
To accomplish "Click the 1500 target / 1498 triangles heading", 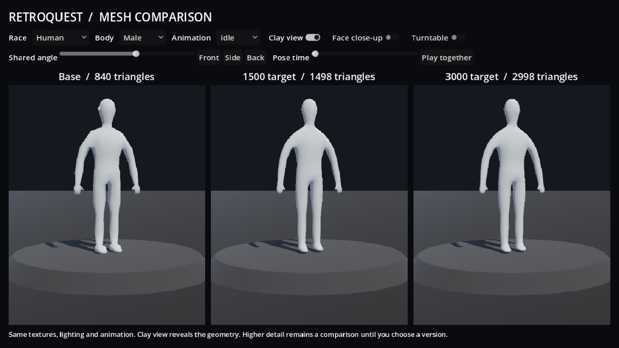I will click(x=309, y=76).
